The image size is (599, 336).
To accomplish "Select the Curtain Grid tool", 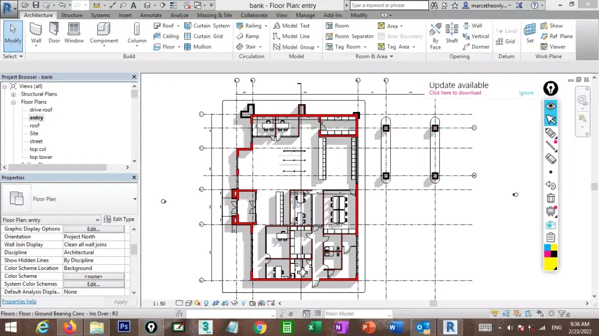I will tap(204, 36).
